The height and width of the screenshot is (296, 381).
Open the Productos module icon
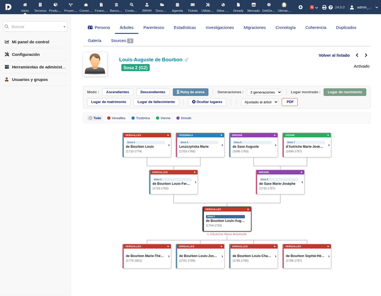tap(55, 4)
